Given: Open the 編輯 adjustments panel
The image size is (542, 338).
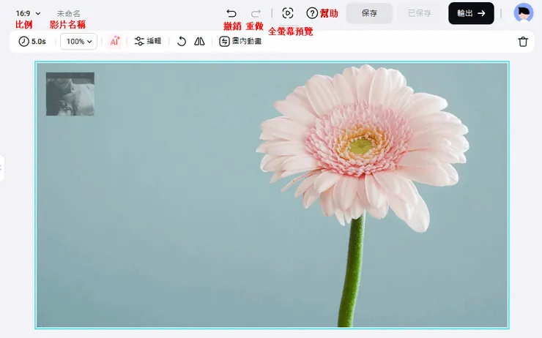Looking at the screenshot, I should [x=147, y=42].
